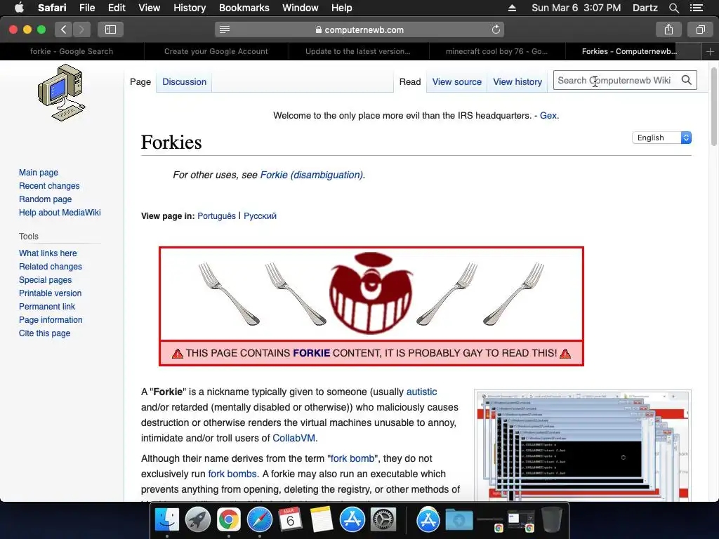Open the Dartz user menu
This screenshot has width=719, height=539.
(645, 8)
